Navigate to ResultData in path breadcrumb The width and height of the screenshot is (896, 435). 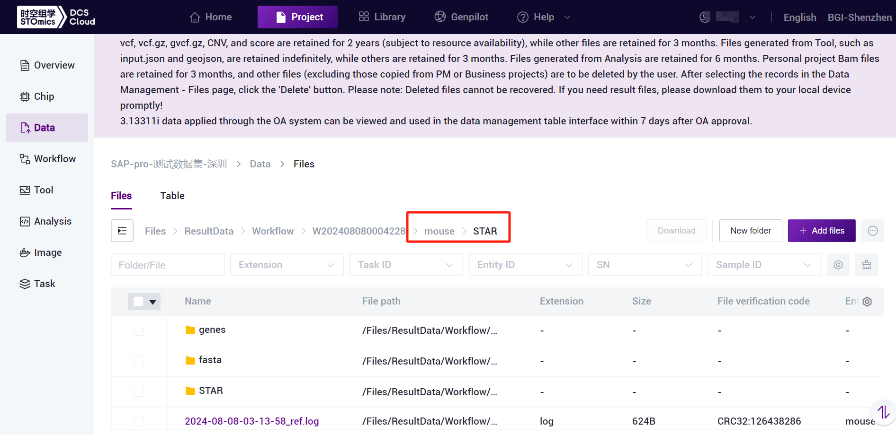pos(209,231)
